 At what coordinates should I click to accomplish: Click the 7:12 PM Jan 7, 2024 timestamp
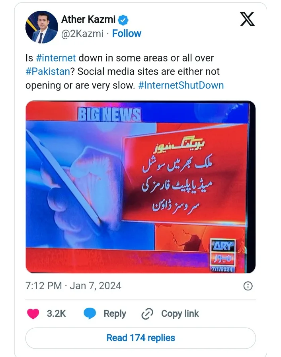[73, 286]
